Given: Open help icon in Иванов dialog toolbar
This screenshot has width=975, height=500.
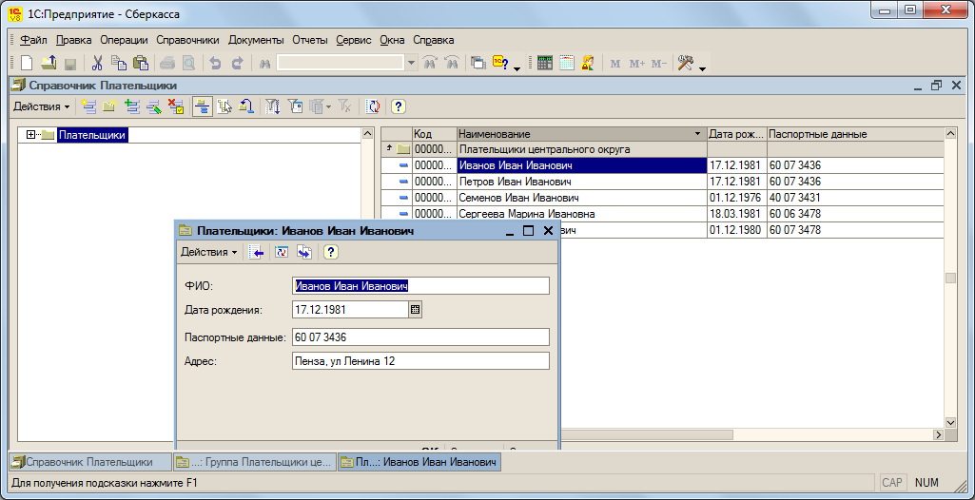Looking at the screenshot, I should [x=330, y=252].
